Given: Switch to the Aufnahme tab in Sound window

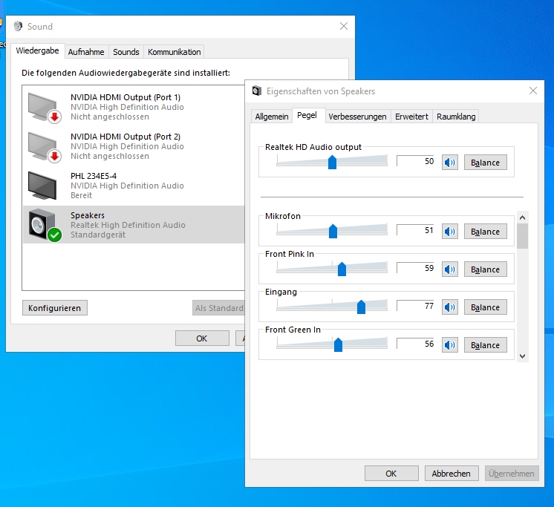Looking at the screenshot, I should coord(86,52).
